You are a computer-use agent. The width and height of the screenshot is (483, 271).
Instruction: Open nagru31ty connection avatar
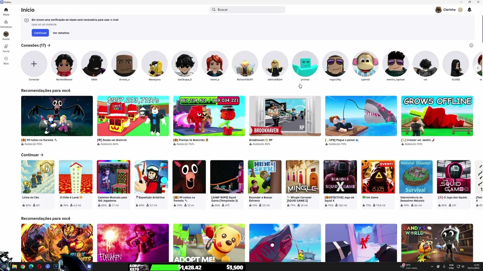pyautogui.click(x=335, y=64)
